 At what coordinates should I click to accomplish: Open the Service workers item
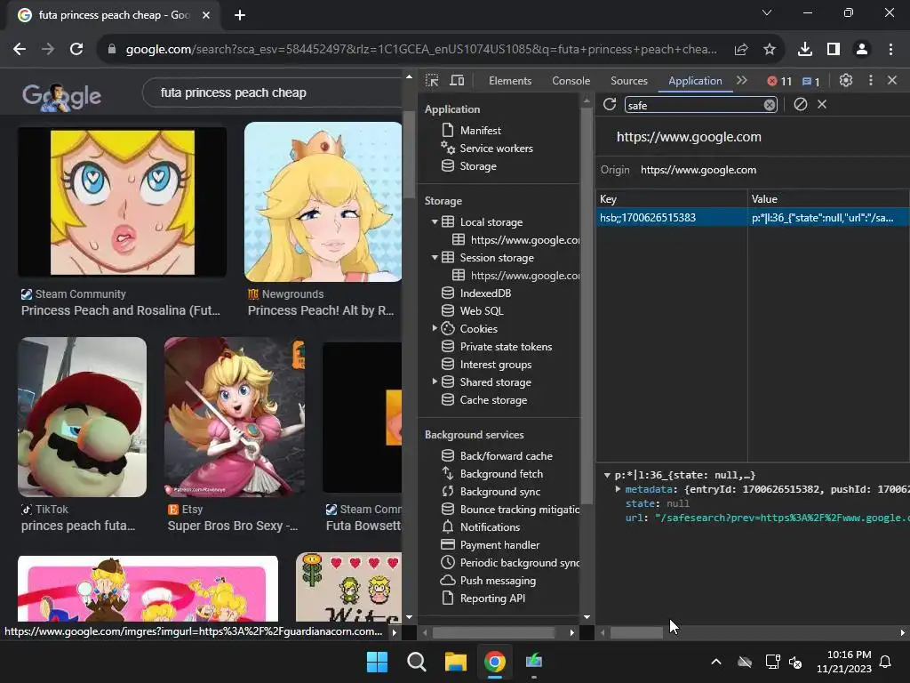click(x=496, y=149)
